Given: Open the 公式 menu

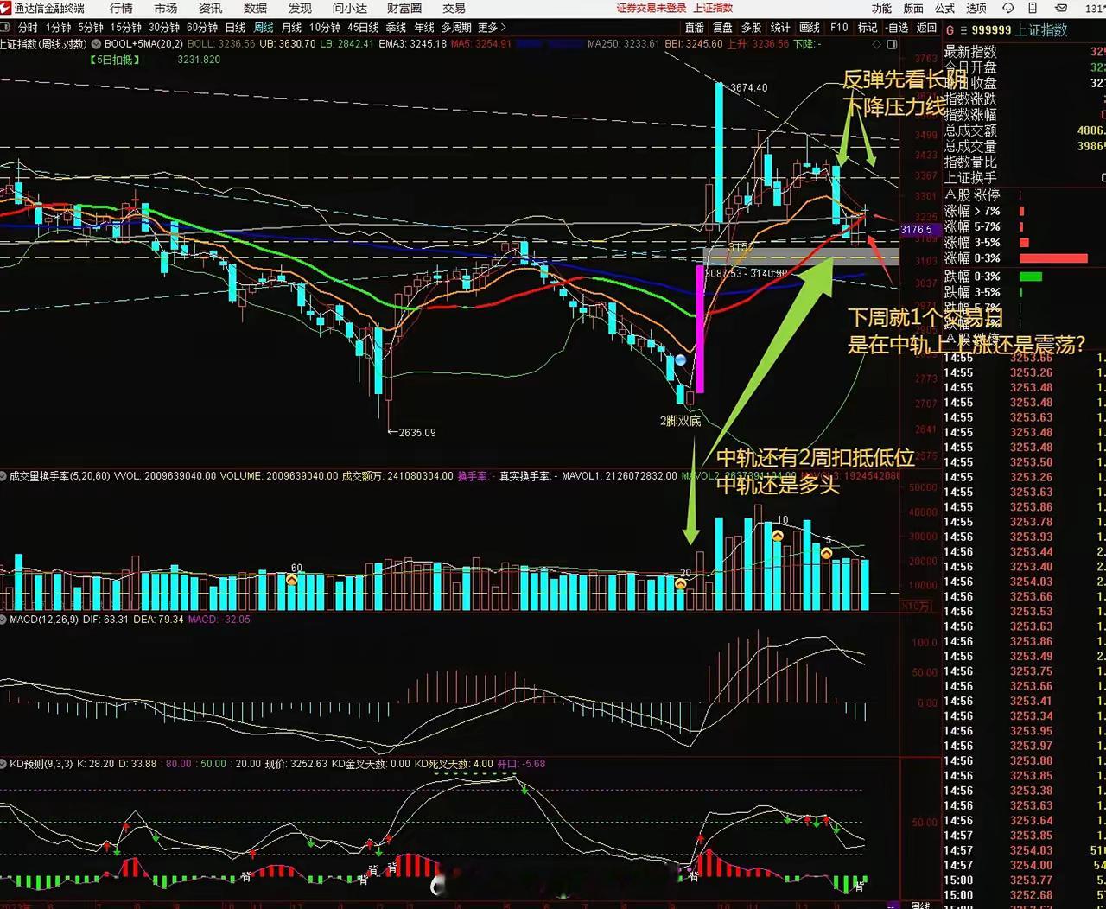Looking at the screenshot, I should coord(945,8).
